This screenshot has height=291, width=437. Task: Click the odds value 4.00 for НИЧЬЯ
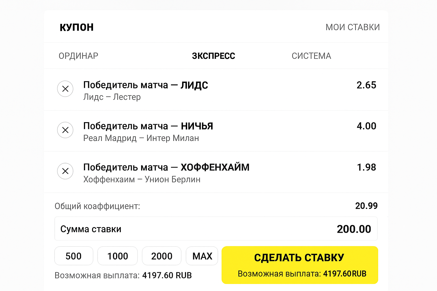tap(367, 126)
